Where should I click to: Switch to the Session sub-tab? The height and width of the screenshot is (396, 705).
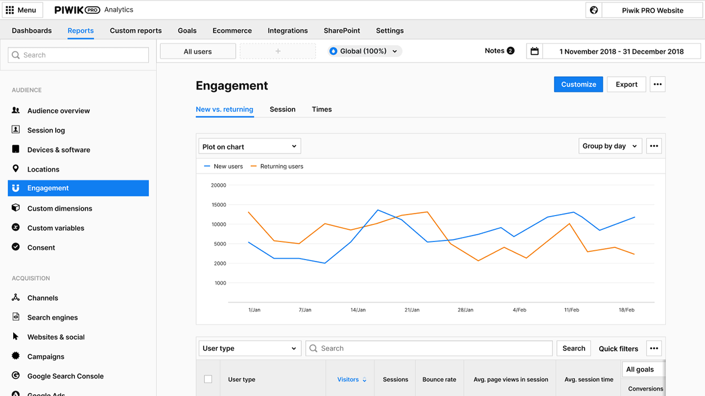[283, 109]
